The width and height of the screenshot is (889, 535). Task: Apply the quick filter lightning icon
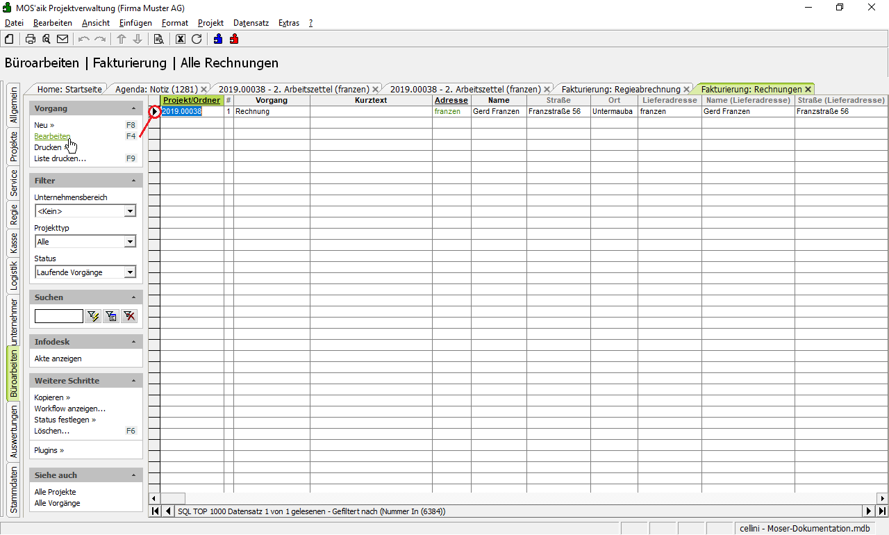(93, 317)
